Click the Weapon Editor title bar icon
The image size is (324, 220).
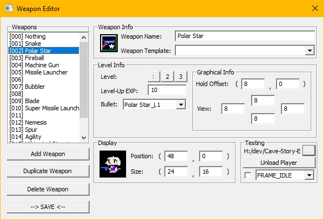9,8
